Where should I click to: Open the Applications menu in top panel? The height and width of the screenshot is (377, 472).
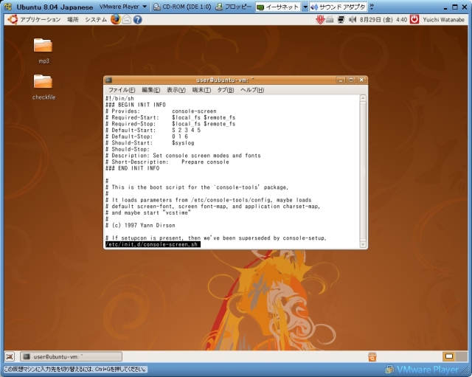click(x=41, y=20)
